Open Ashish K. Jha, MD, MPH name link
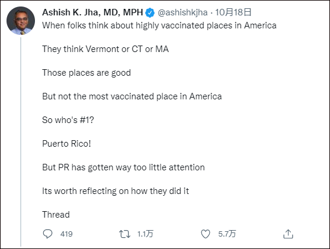This screenshot has height=249, width=330. pos(92,12)
